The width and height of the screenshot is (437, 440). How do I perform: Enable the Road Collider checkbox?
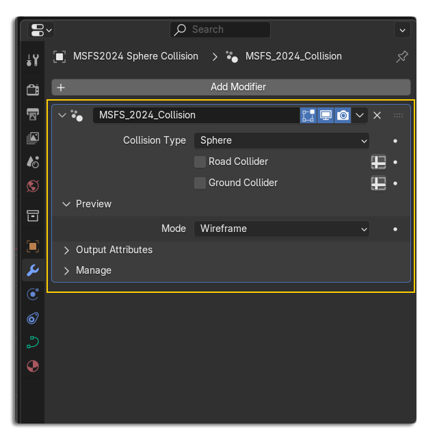[200, 162]
